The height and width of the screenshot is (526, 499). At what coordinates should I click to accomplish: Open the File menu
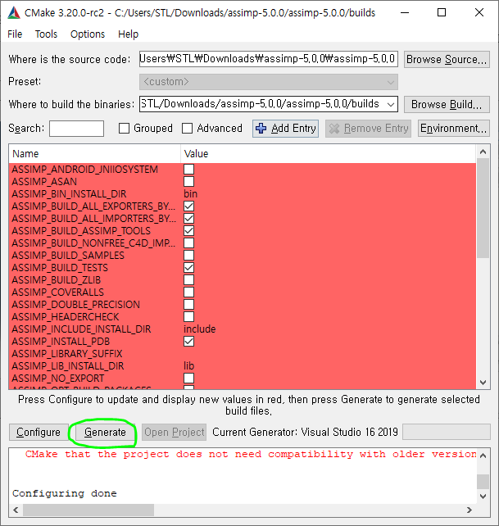click(15, 34)
